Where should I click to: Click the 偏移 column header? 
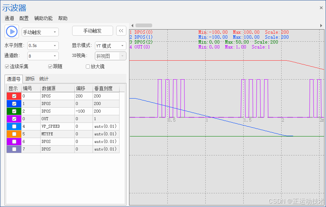(x=83, y=88)
